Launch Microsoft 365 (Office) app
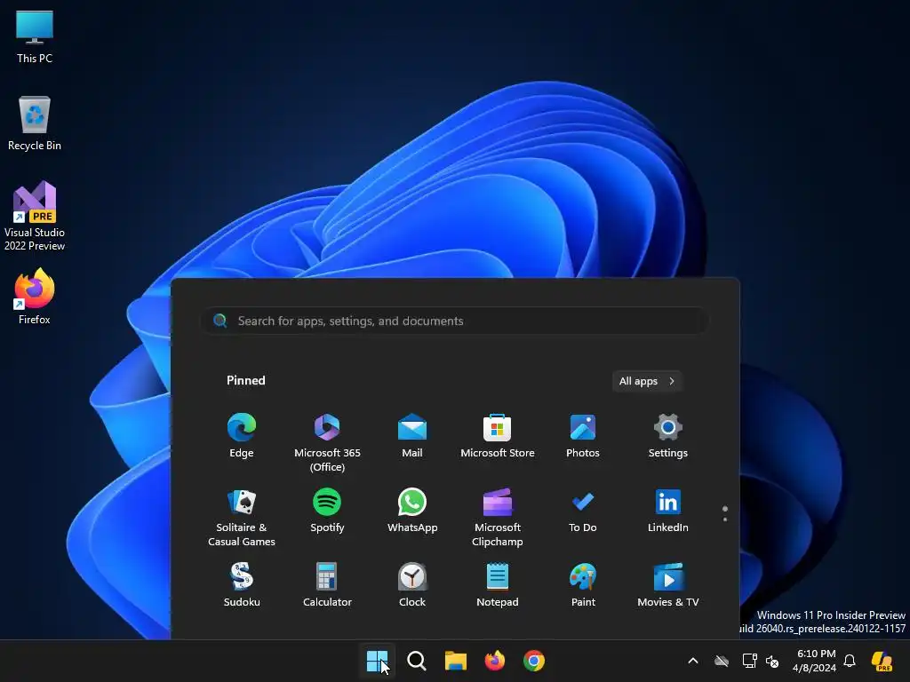This screenshot has width=910, height=682. click(327, 443)
